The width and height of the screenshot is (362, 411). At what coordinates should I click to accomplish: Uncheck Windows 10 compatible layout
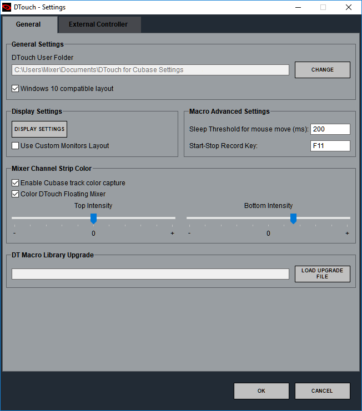tap(16, 89)
